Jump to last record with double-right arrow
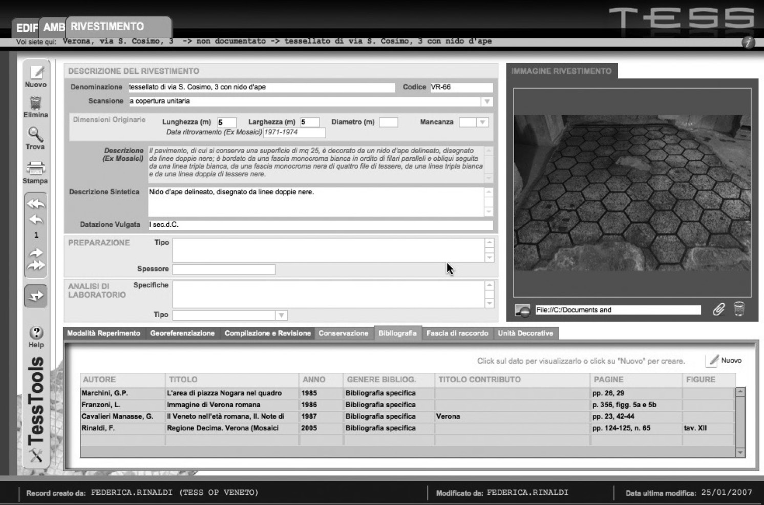The width and height of the screenshot is (764, 505). click(36, 265)
